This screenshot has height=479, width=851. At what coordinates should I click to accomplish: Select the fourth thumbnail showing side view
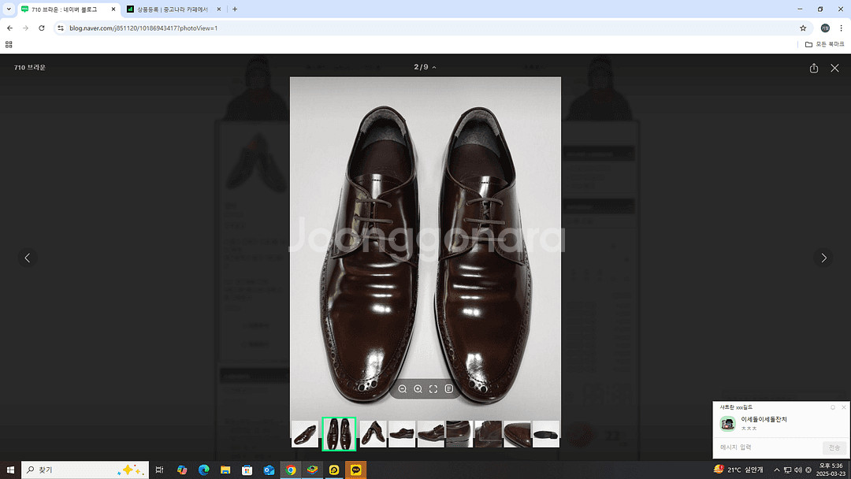click(402, 434)
